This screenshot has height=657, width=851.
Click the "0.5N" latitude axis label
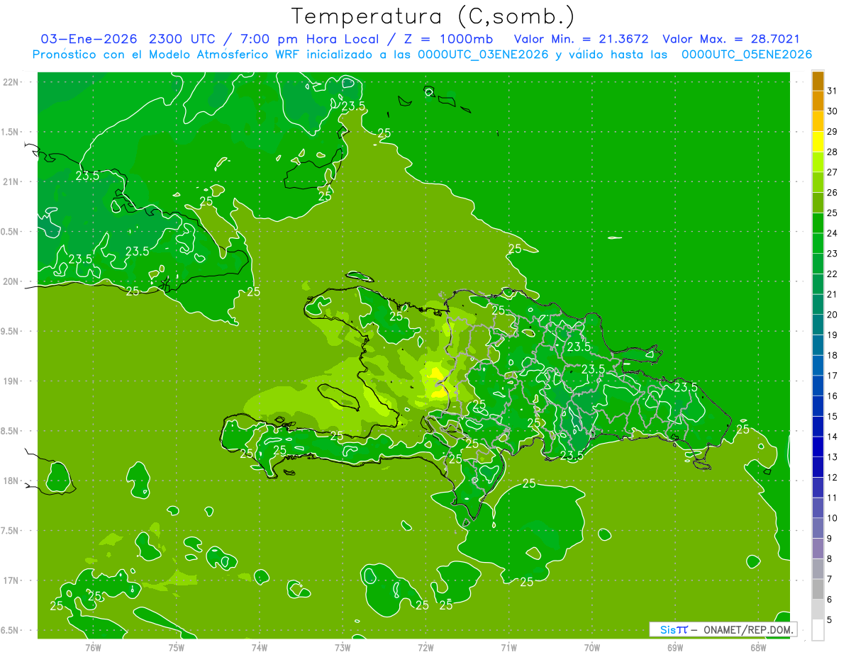pos(11,232)
